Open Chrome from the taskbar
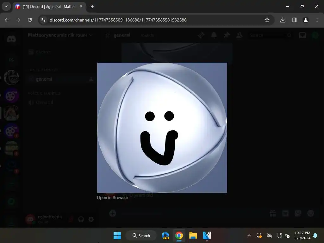The image size is (324, 243). click(x=179, y=235)
